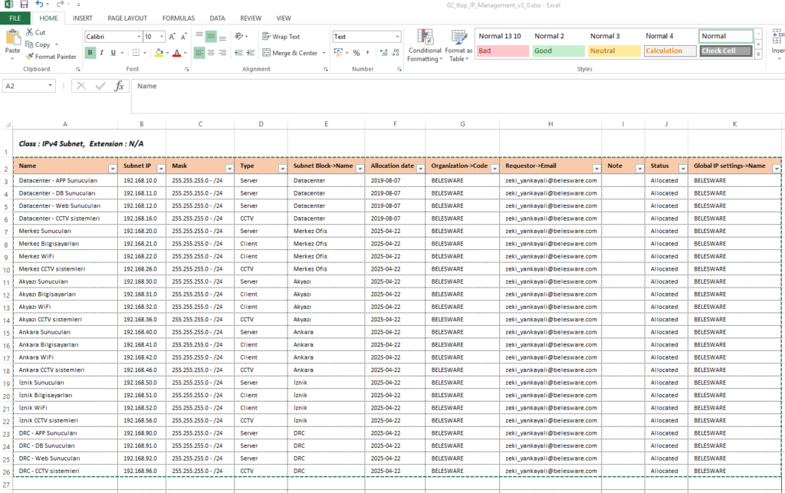The image size is (785, 493).
Task: Click the Undo arrow icon
Action: (x=39, y=5)
